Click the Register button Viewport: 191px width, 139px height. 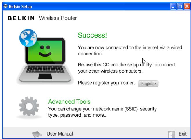148,84
